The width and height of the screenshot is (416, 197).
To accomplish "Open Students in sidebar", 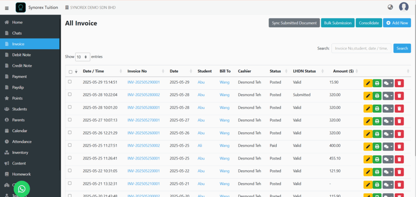I will (30, 109).
